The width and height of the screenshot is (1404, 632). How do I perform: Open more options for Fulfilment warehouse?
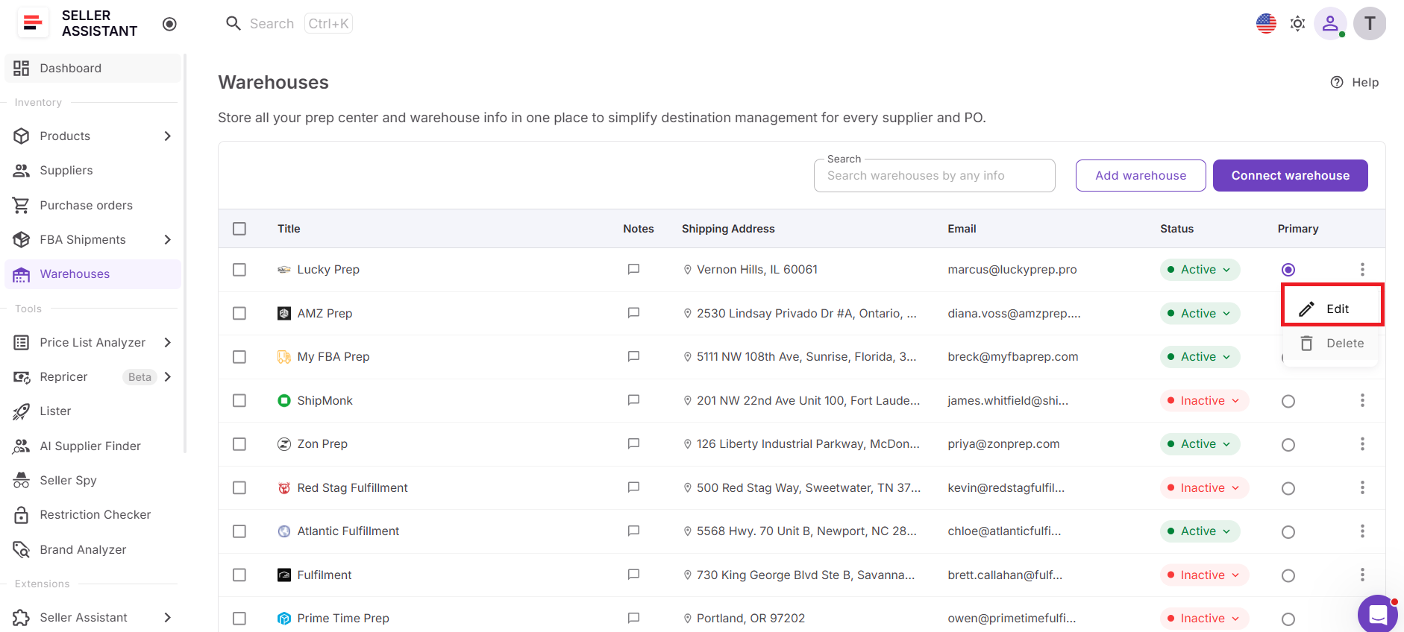point(1362,575)
